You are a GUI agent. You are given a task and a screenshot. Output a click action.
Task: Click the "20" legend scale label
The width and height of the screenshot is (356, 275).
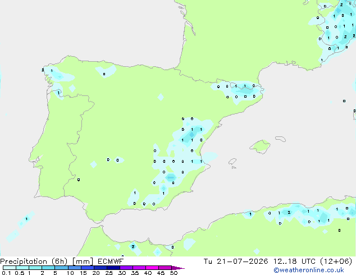(x=96, y=273)
